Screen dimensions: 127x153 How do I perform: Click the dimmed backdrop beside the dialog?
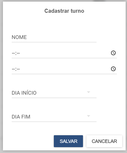pos(1,76)
